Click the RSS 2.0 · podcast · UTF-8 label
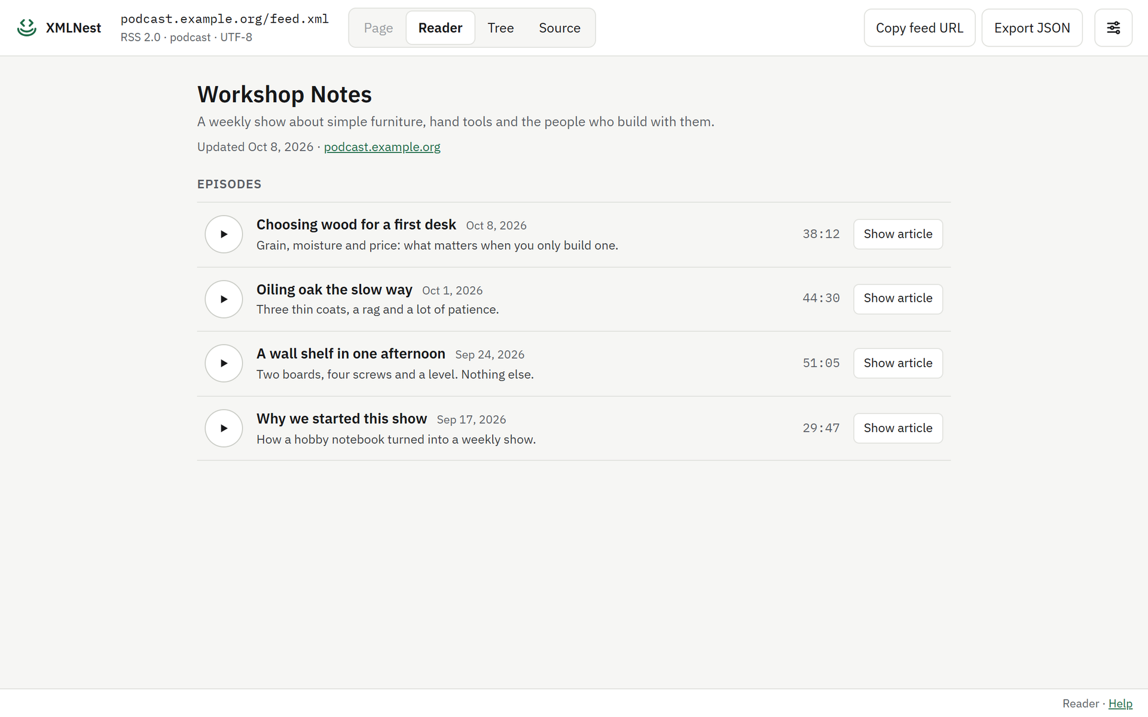1148x717 pixels. tap(187, 37)
